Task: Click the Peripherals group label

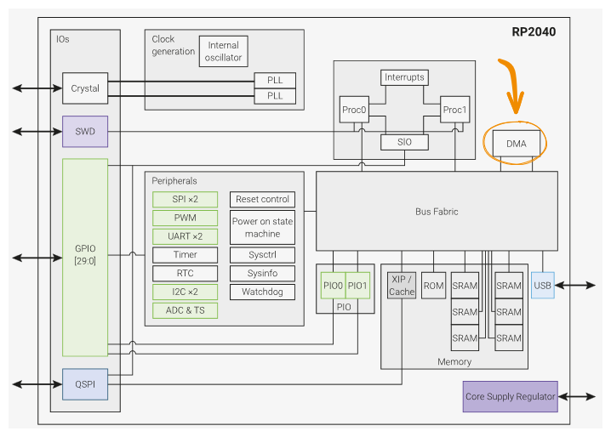Action: tap(174, 181)
